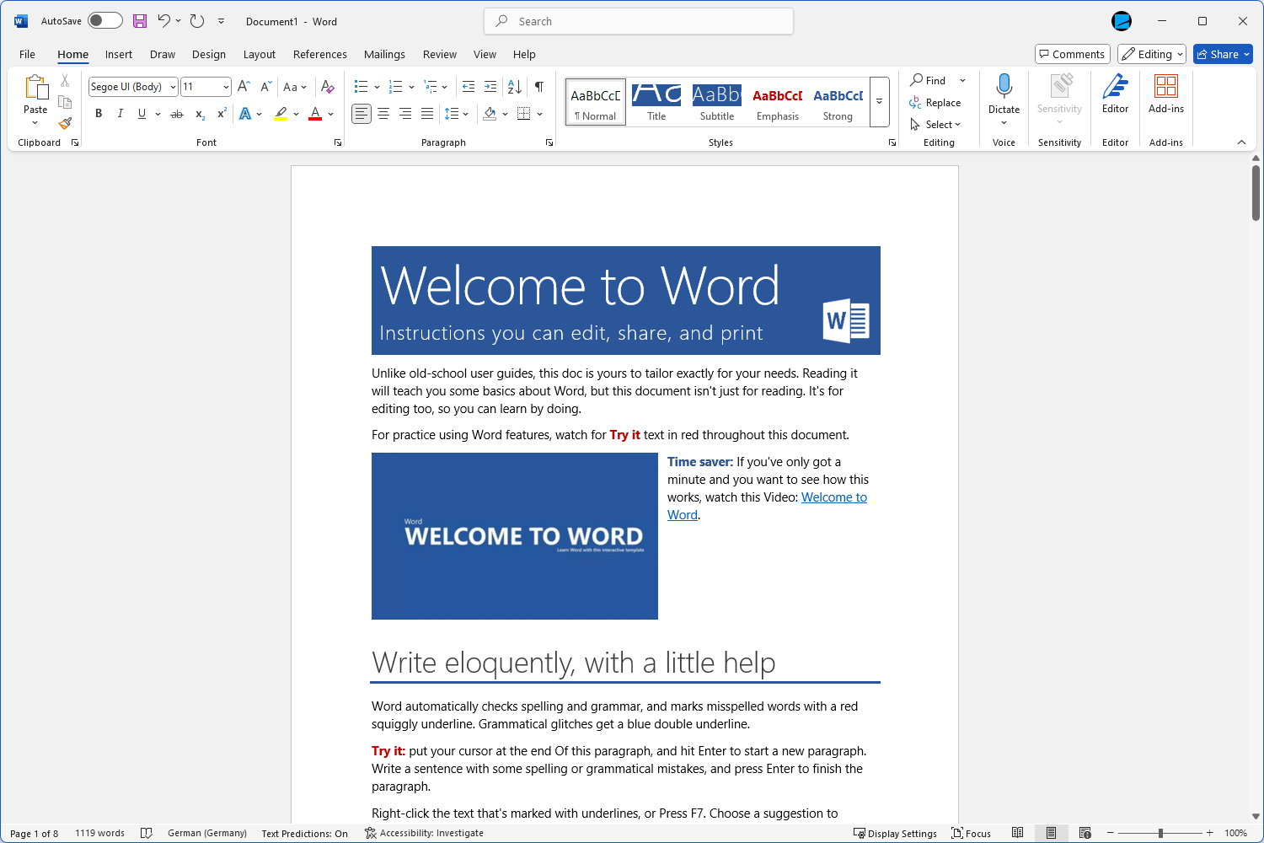Enable justified text alignment
The width and height of the screenshot is (1264, 843).
coord(427,112)
